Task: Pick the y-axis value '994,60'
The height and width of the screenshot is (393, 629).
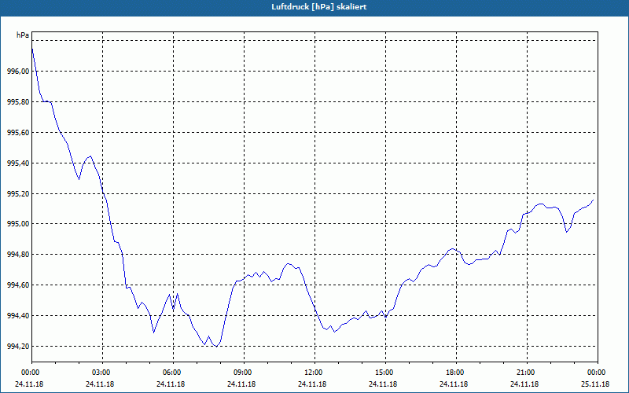Action: [18, 285]
